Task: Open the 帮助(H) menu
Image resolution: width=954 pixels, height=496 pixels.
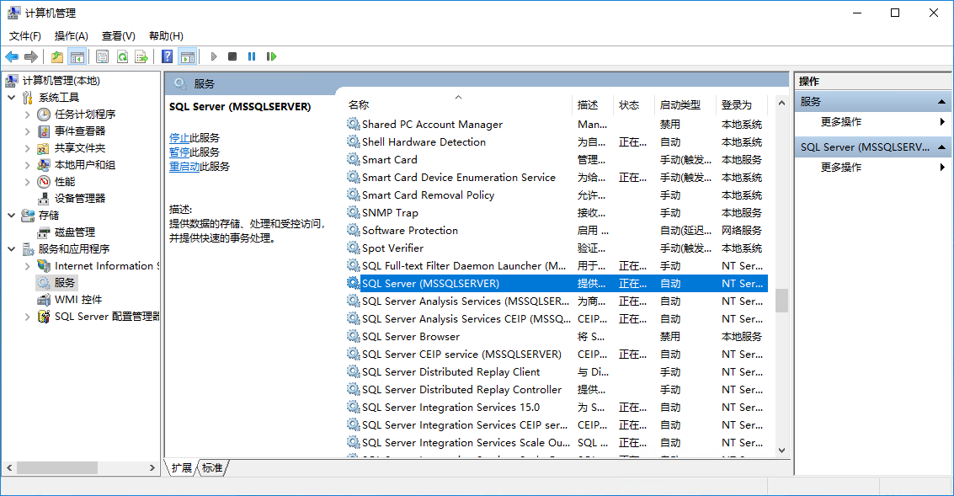Action: pos(166,36)
